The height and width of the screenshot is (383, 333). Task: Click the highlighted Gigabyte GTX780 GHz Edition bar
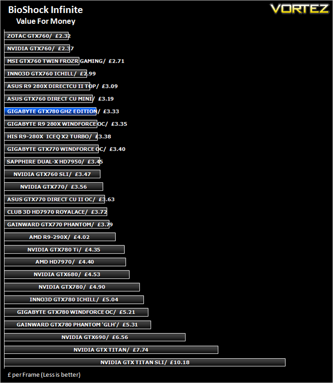[51, 112]
